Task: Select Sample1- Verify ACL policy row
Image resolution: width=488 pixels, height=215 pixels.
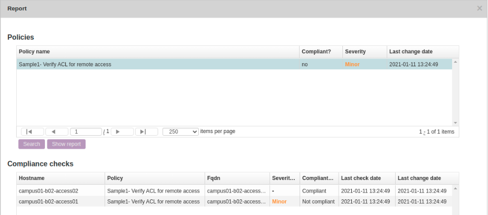Action: pyautogui.click(x=157, y=65)
